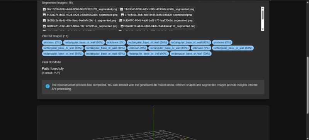The image size is (309, 140).
Task: Click the segmented images list scrollbar thumb
Action: [263, 15]
